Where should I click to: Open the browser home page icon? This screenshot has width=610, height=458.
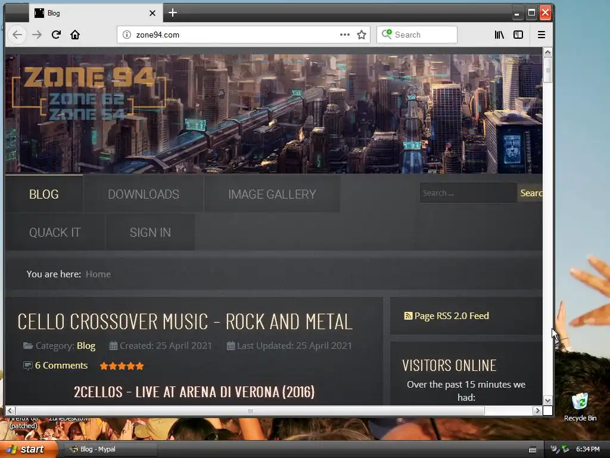[75, 35]
